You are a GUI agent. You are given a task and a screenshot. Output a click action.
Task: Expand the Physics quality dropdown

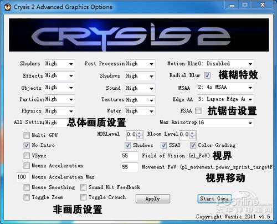pyautogui.click(x=59, y=111)
